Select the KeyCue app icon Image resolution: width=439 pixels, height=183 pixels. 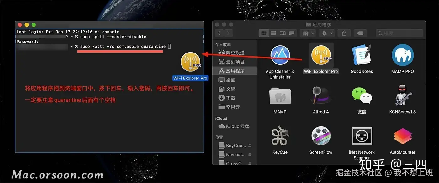click(280, 136)
